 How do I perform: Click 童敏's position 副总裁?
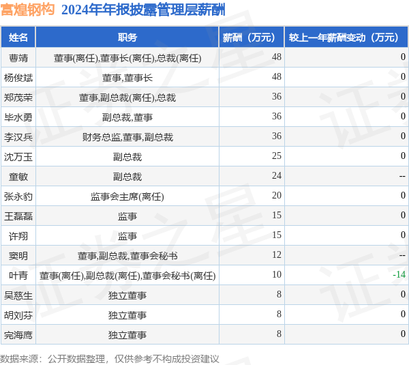pos(127,177)
